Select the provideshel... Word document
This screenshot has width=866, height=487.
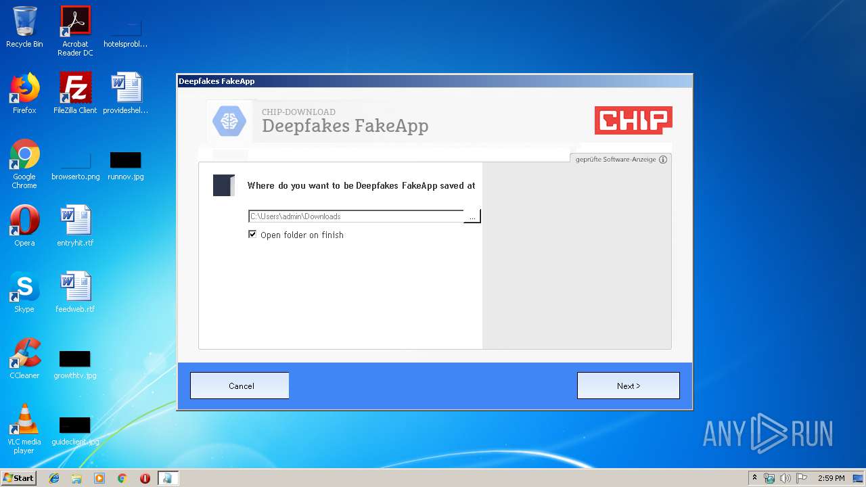pyautogui.click(x=126, y=93)
